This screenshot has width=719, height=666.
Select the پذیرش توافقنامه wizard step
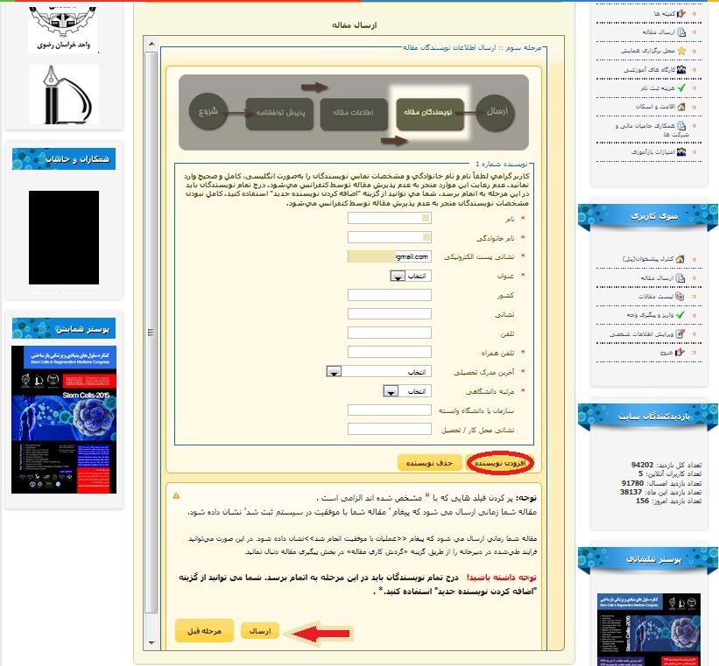click(279, 113)
